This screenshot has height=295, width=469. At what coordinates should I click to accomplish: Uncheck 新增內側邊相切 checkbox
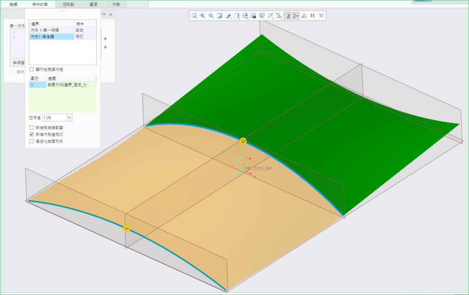(32, 135)
